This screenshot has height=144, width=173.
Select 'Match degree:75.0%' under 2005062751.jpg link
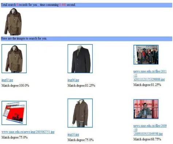tap(15, 137)
